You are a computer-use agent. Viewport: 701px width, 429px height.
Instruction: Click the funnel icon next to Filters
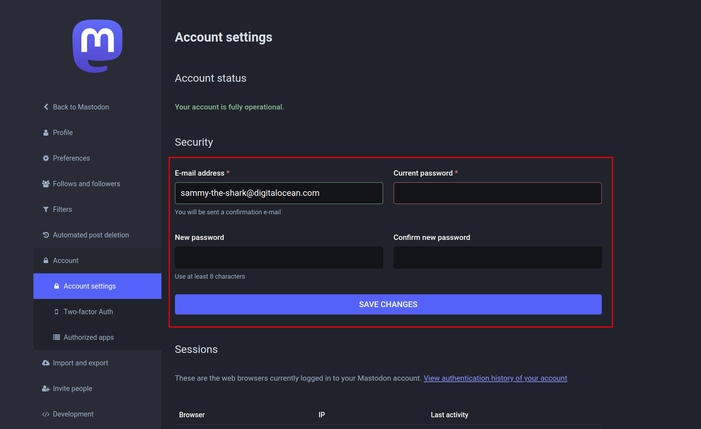point(46,209)
